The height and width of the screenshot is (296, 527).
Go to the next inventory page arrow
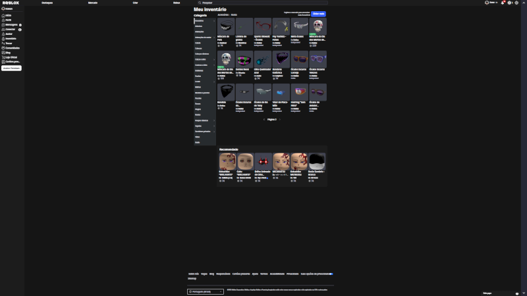[279, 120]
